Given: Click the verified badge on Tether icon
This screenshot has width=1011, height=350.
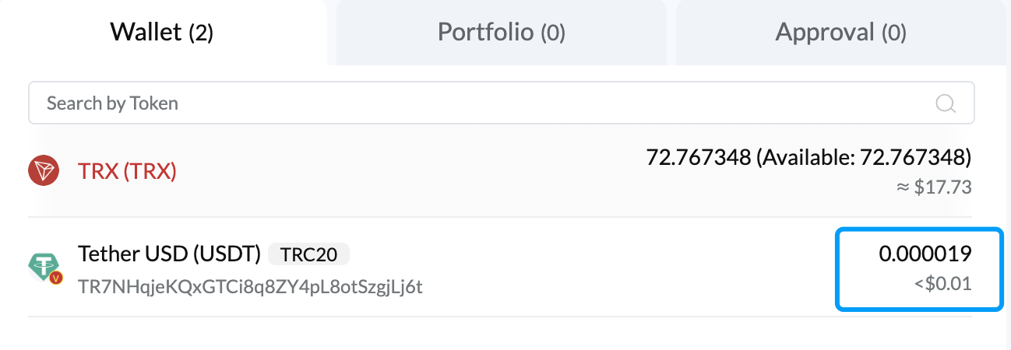Looking at the screenshot, I should click(55, 278).
